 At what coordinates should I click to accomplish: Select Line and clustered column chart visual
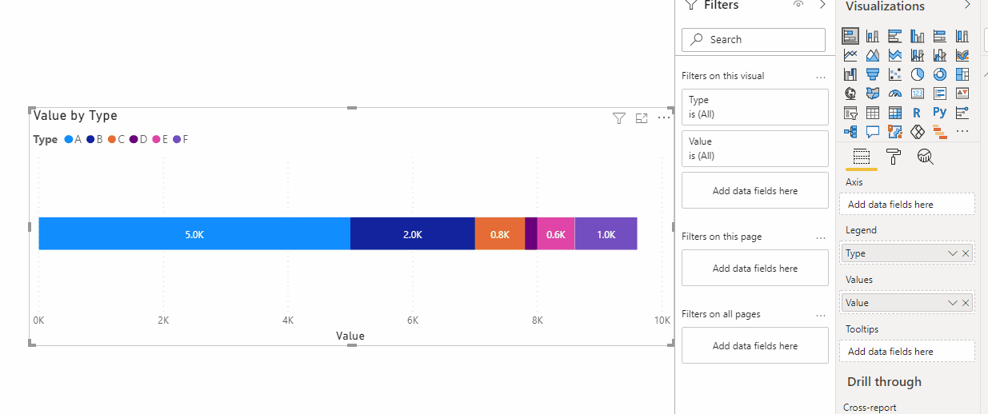pos(940,55)
